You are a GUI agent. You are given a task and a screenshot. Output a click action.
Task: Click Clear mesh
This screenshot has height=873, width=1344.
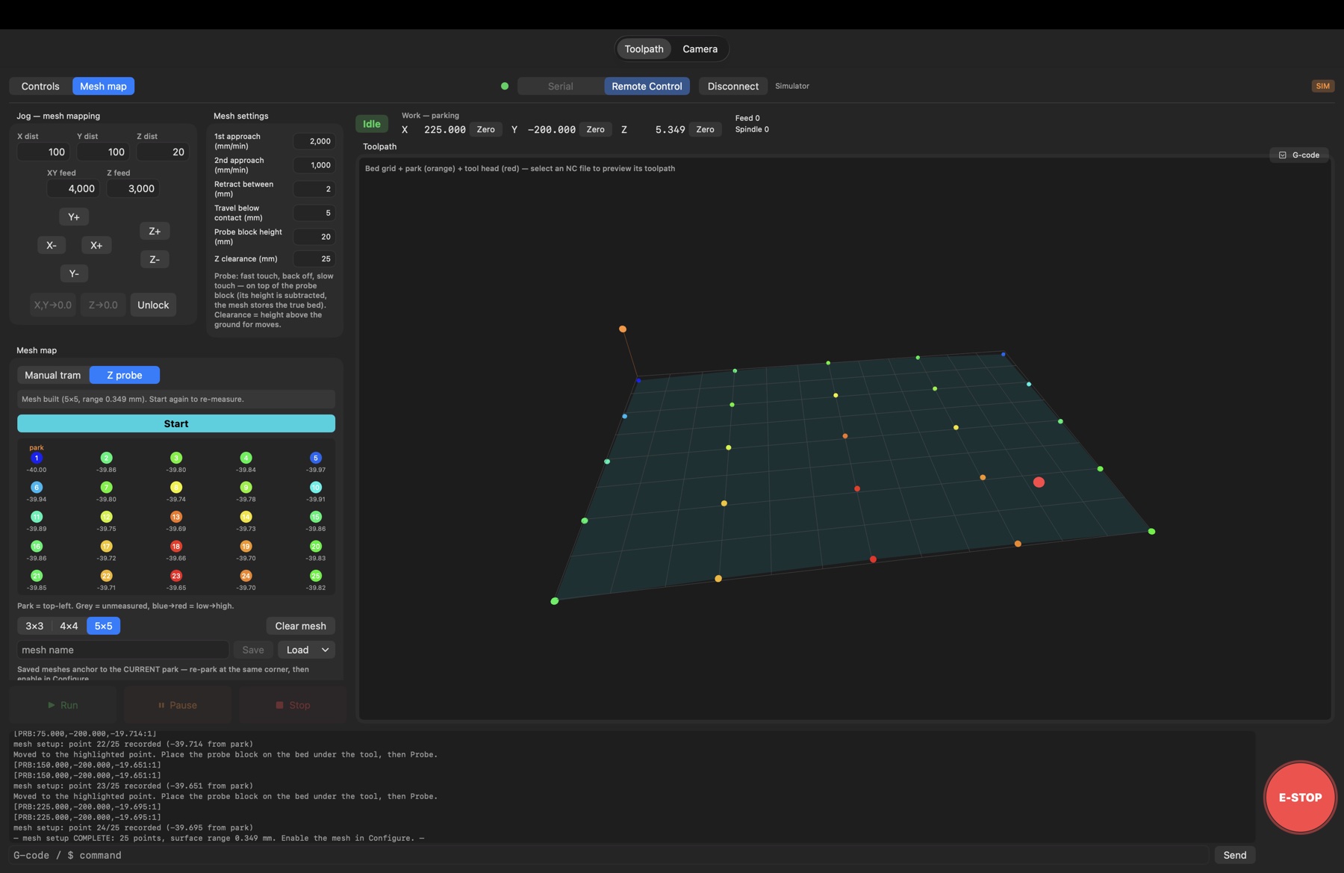pos(300,626)
